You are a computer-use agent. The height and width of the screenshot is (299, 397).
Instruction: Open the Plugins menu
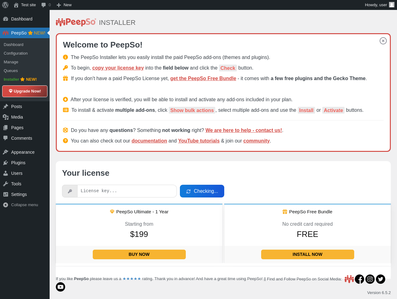click(18, 163)
